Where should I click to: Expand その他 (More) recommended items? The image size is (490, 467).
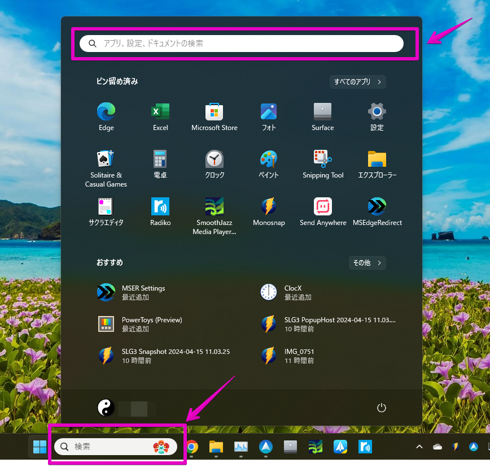(367, 262)
